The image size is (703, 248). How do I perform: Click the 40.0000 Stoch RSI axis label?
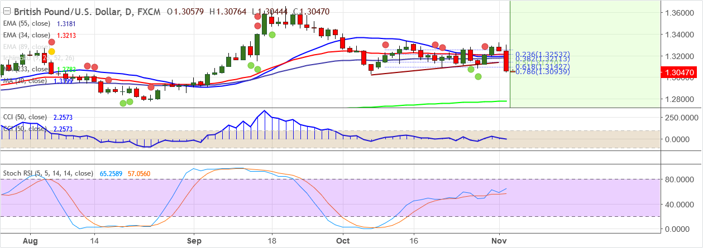[680, 204]
